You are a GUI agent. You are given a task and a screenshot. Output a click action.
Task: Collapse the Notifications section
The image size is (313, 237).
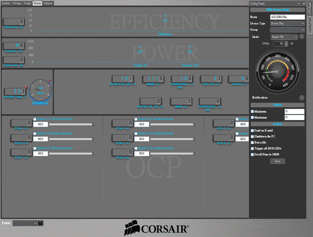pyautogui.click(x=302, y=98)
